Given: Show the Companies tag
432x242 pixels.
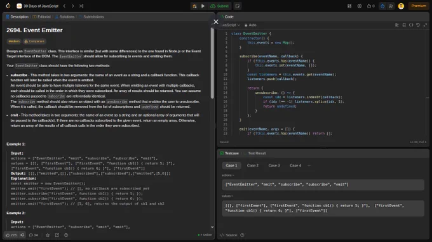Looking at the screenshot, I should click(x=34, y=41).
